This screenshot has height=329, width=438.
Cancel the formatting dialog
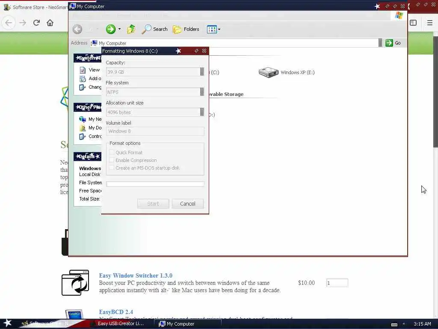pos(188,203)
